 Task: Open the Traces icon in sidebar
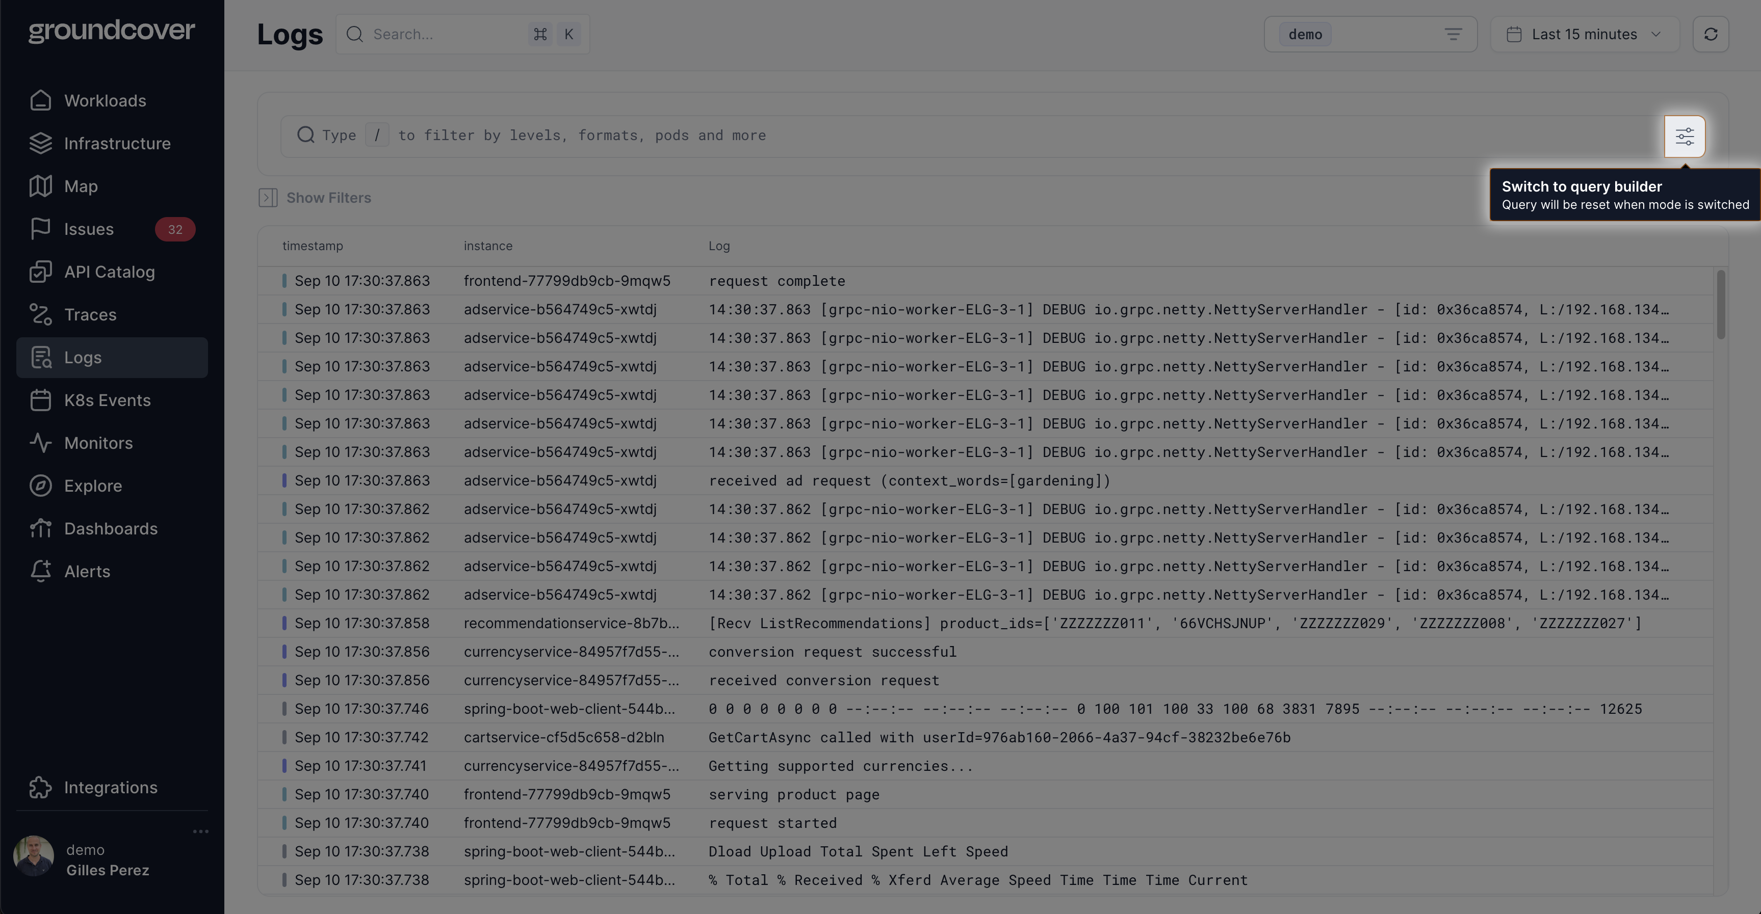coord(40,314)
